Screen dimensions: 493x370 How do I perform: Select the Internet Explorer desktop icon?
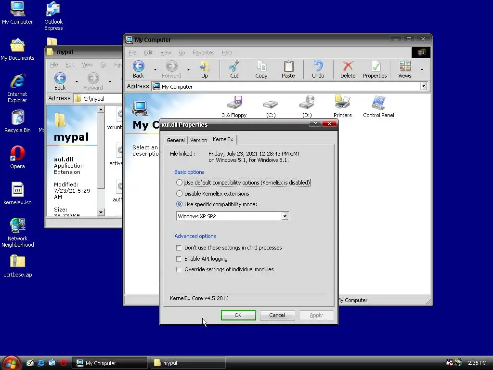17,88
